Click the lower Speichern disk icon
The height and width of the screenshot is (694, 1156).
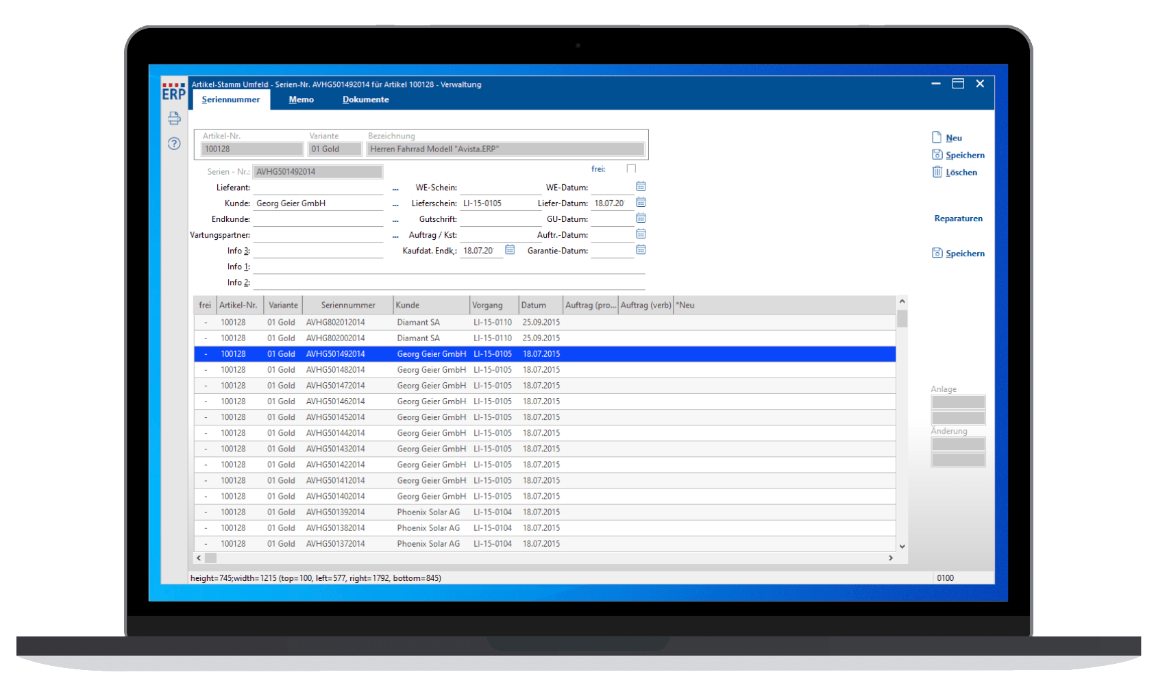[937, 252]
